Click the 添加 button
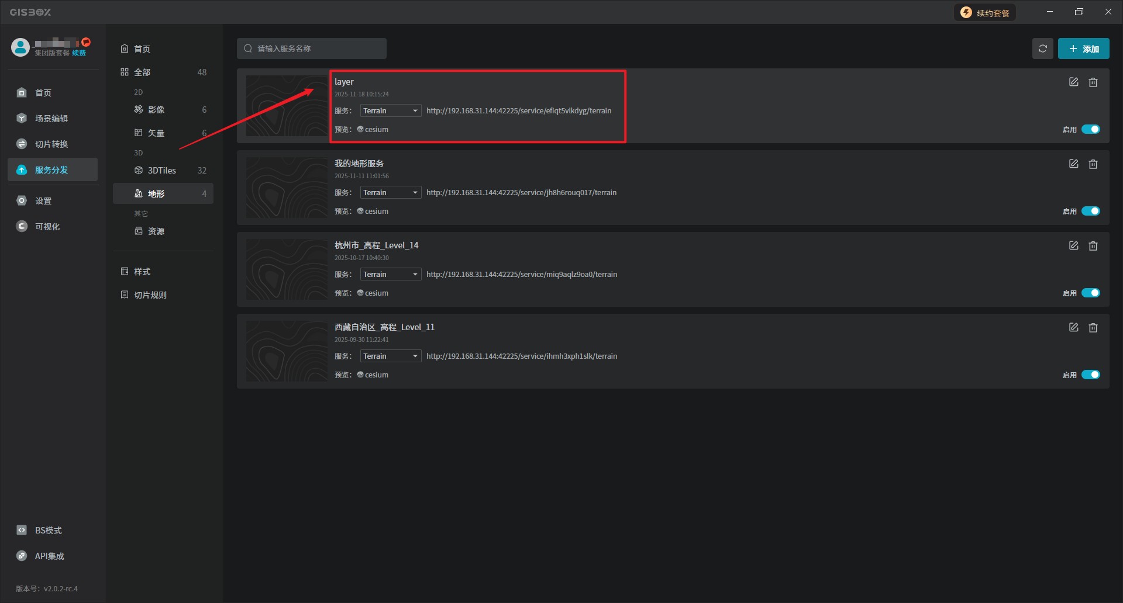The height and width of the screenshot is (603, 1123). (x=1083, y=49)
